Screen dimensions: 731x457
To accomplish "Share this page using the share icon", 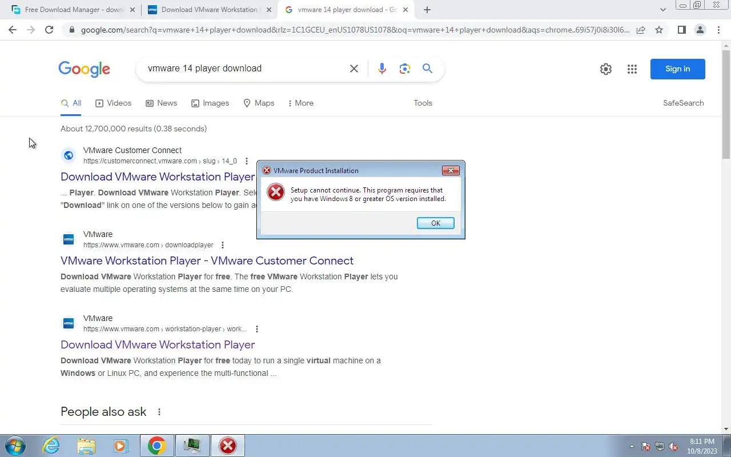I will 641,30.
